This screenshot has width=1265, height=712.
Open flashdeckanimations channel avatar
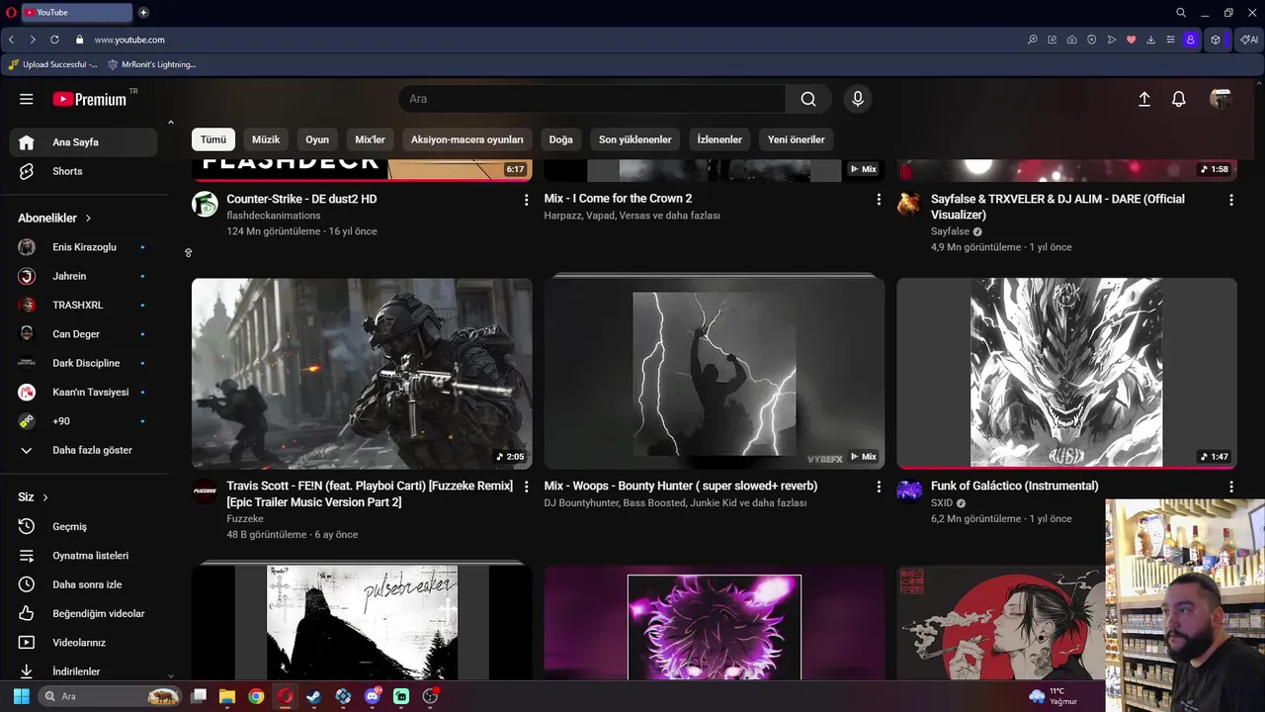205,205
